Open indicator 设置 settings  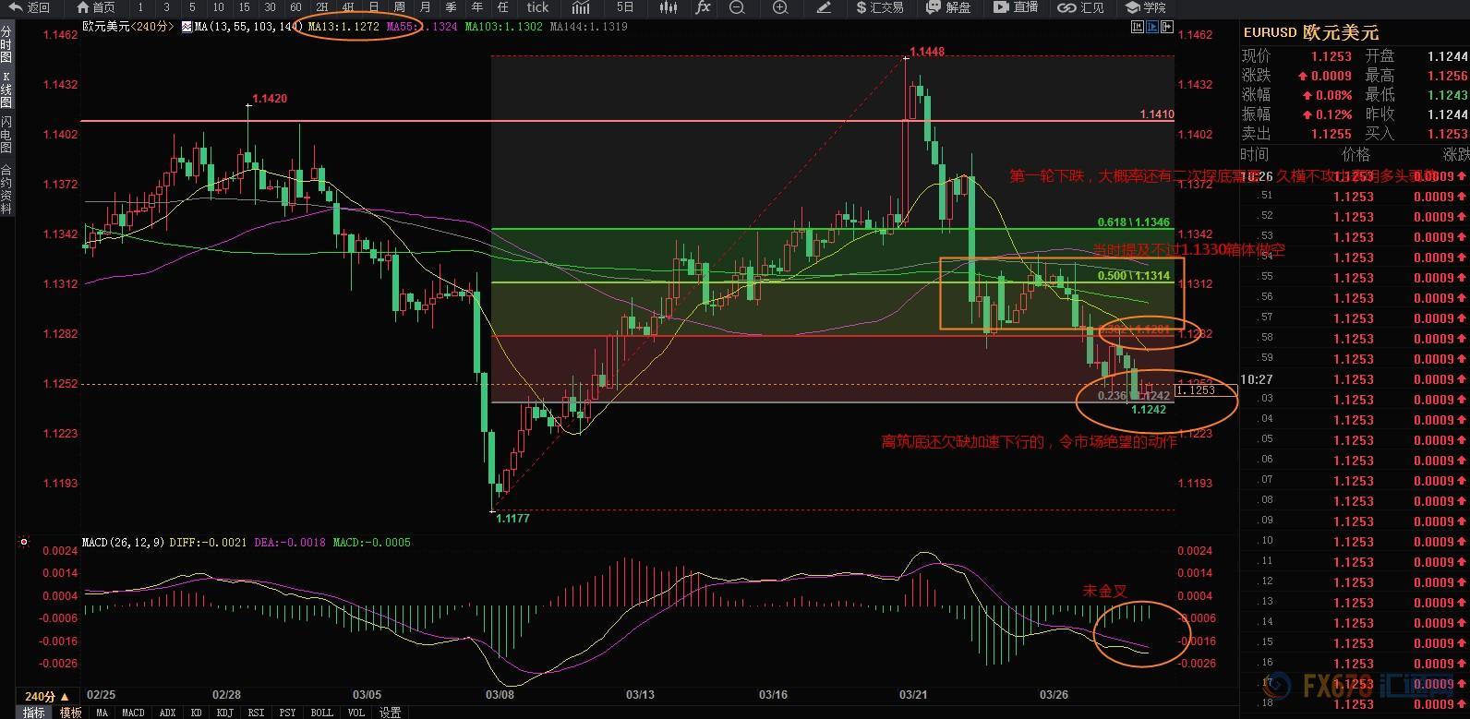[x=391, y=713]
